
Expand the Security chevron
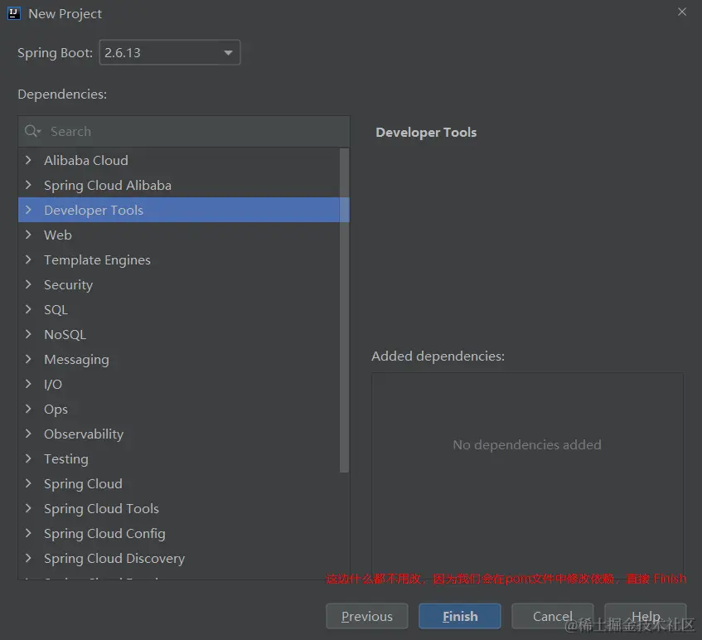coord(28,284)
